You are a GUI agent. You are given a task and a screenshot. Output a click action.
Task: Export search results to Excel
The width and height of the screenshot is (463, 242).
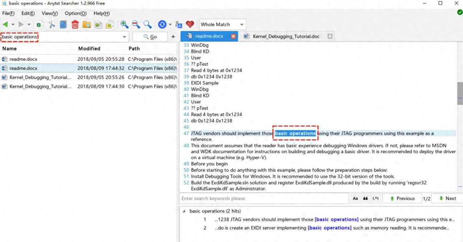[40, 24]
